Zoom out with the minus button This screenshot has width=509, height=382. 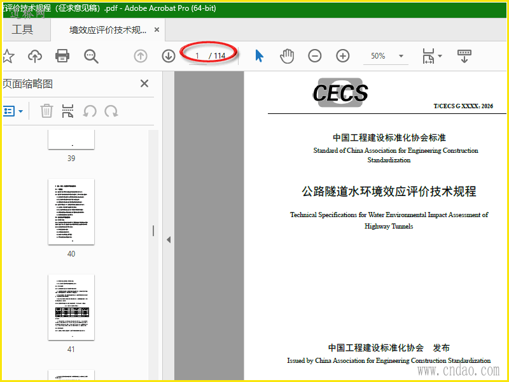click(x=315, y=56)
